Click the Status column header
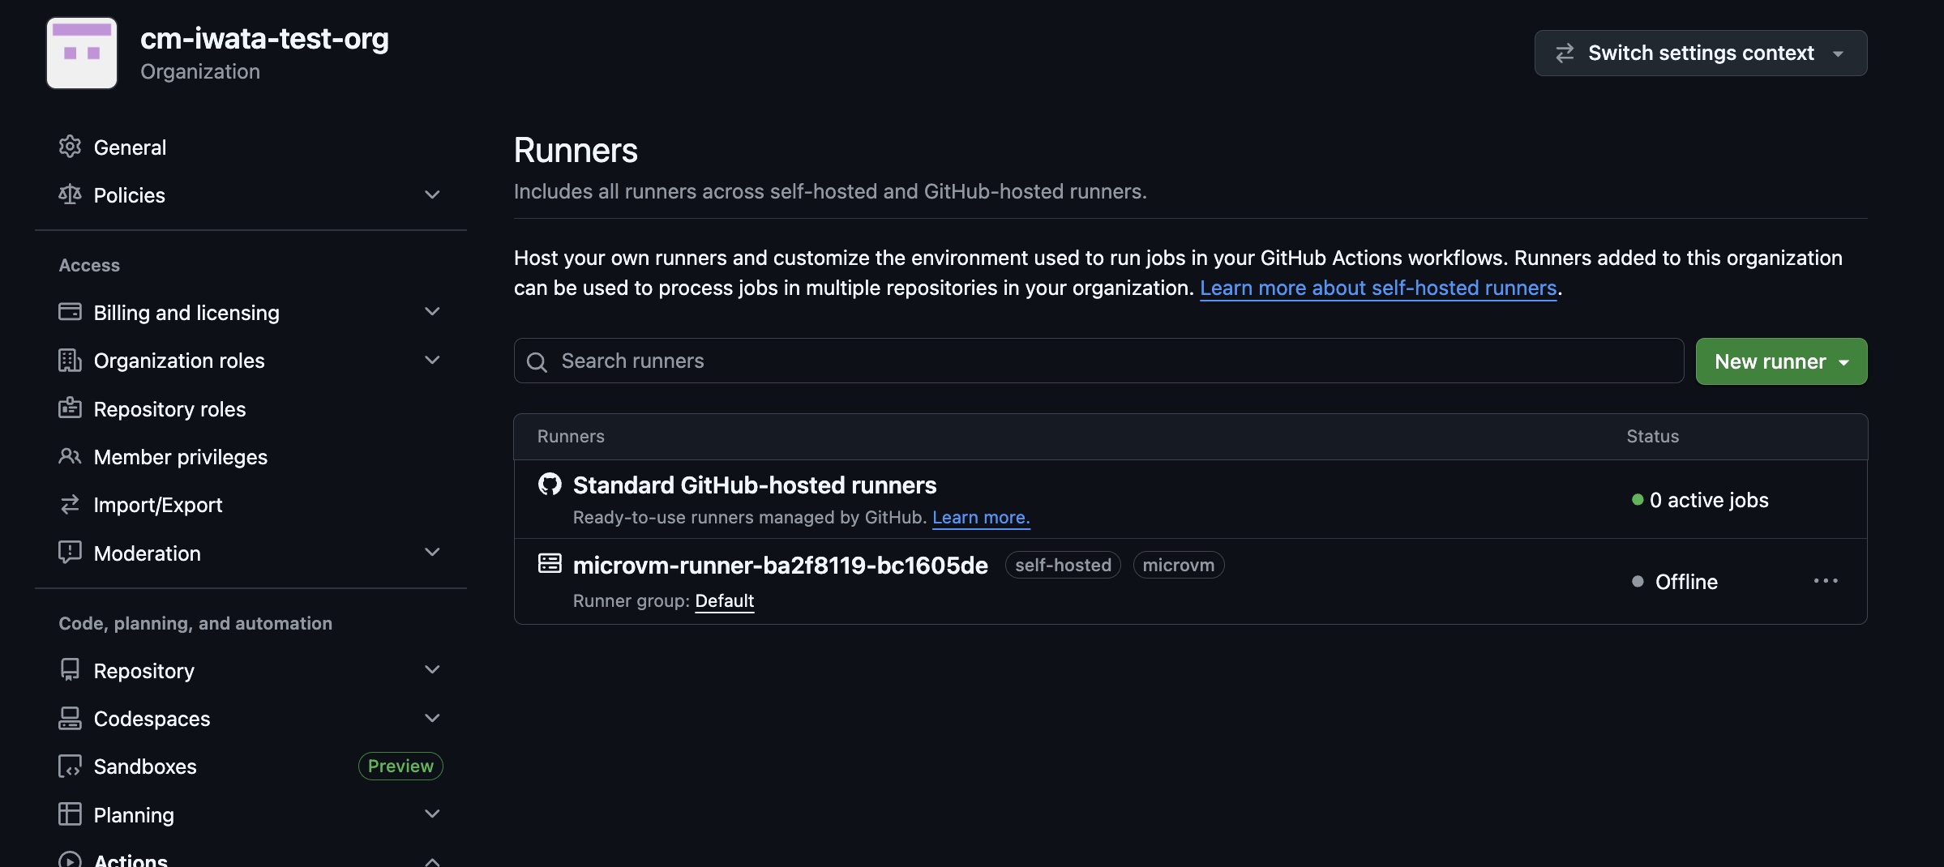Screen dimensions: 1944x867 pyautogui.click(x=1652, y=436)
